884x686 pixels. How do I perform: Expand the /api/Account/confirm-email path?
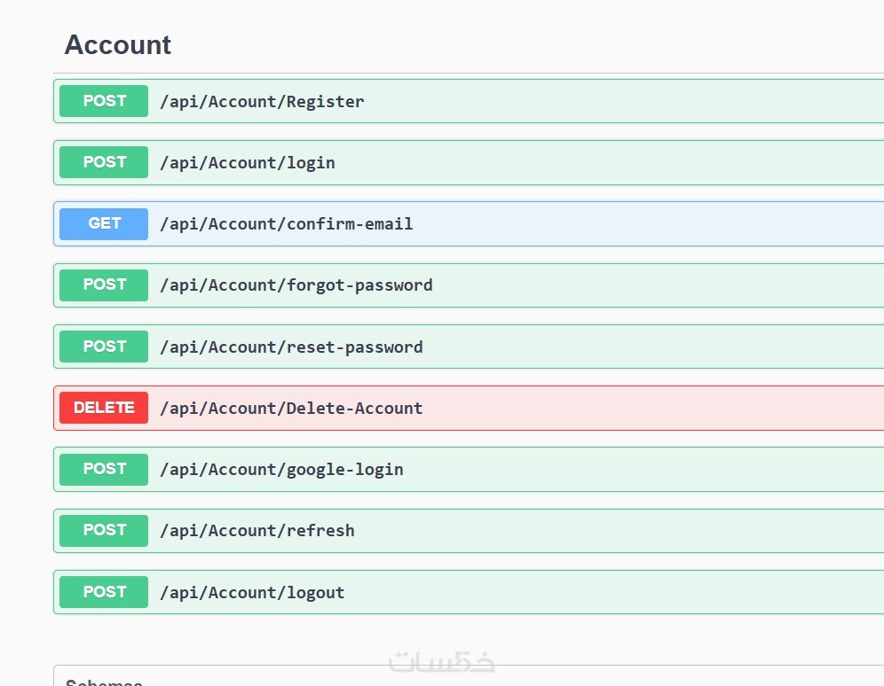[286, 224]
